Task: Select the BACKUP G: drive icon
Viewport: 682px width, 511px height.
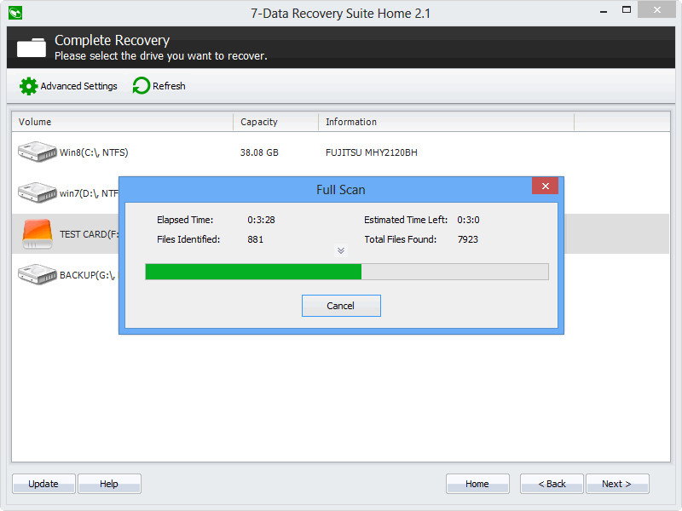Action: [x=37, y=274]
